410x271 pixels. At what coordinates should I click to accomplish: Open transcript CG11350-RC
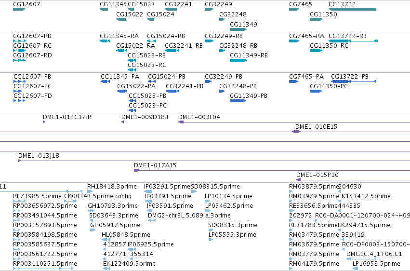click(329, 45)
